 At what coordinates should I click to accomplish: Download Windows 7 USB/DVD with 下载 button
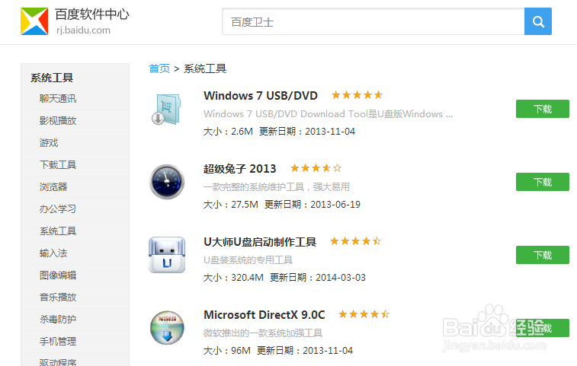[543, 109]
